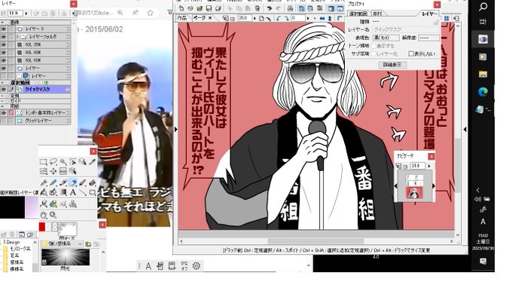This screenshot has width=512, height=288.
Task: Hide the レイヤー 3 layer
Action: (x=4, y=29)
